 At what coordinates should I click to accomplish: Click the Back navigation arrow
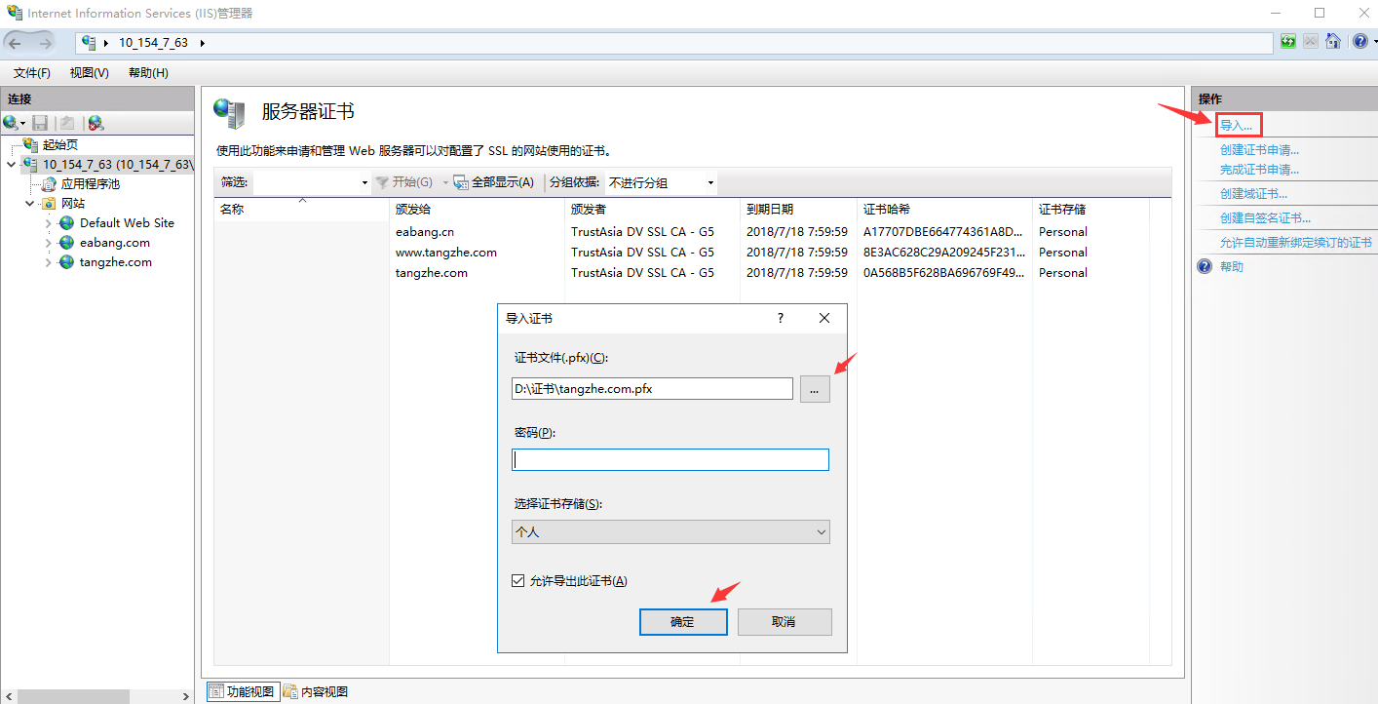point(17,43)
